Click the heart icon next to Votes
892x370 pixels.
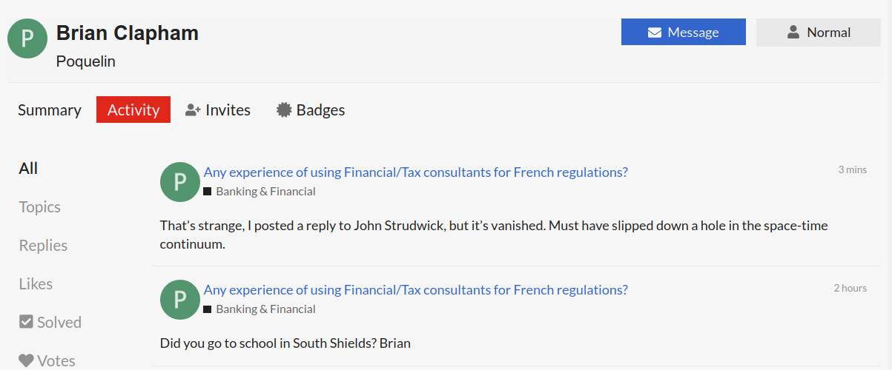coord(26,360)
